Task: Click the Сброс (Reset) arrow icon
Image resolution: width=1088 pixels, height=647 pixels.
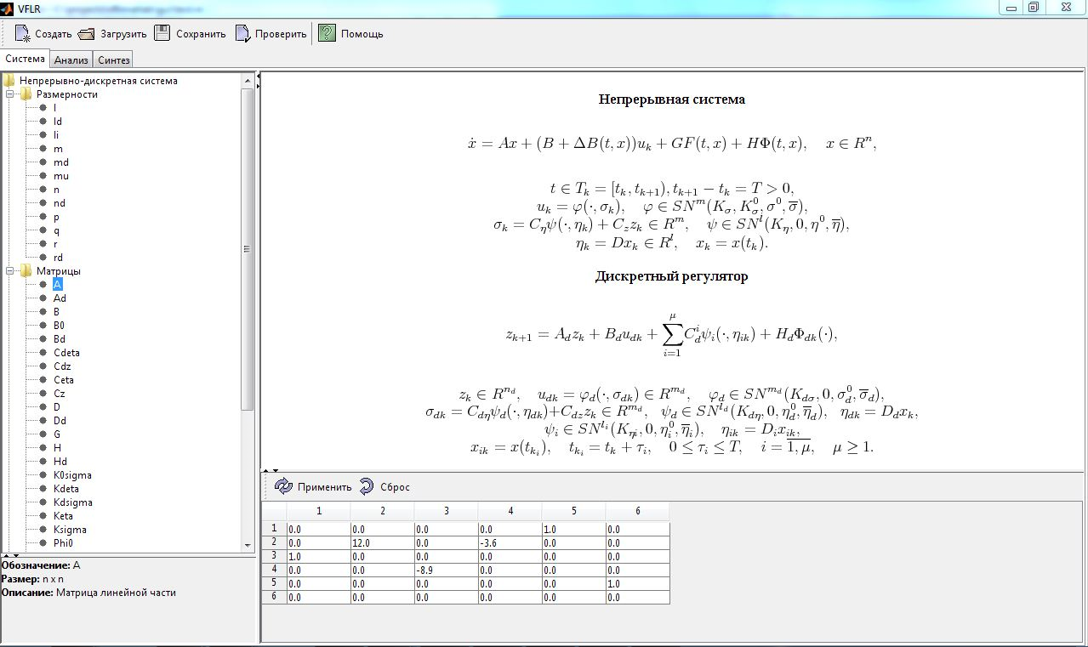Action: 366,487
